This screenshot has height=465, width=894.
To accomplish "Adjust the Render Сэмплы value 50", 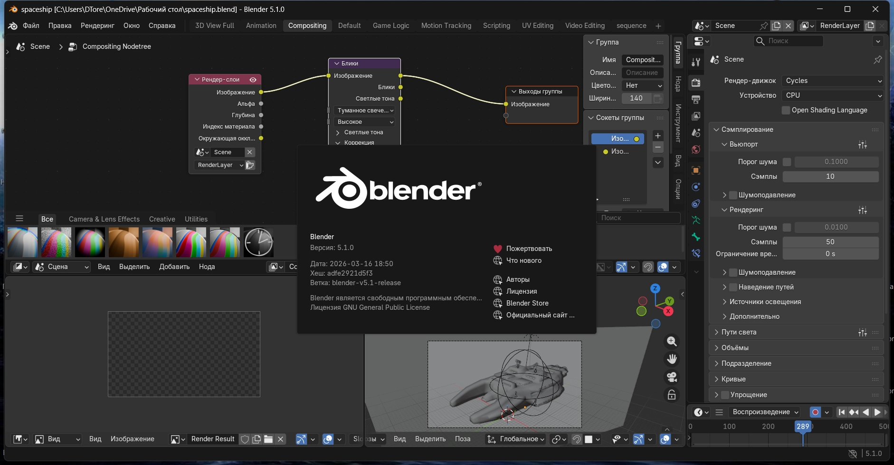I will (830, 242).
